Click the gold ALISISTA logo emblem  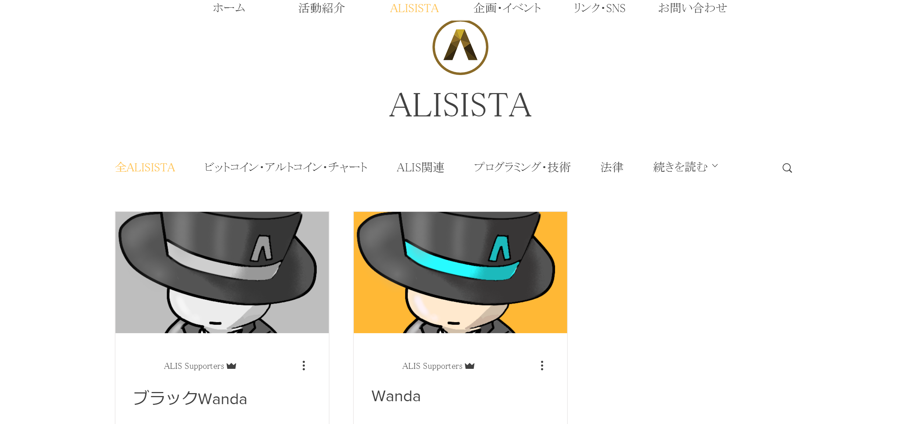[x=460, y=47]
